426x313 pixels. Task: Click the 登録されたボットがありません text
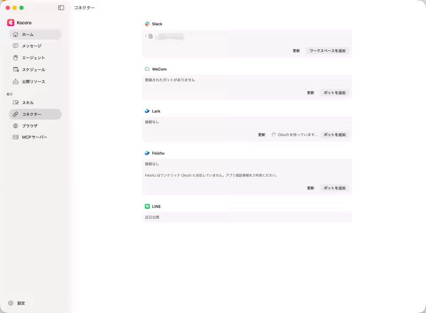click(x=170, y=80)
